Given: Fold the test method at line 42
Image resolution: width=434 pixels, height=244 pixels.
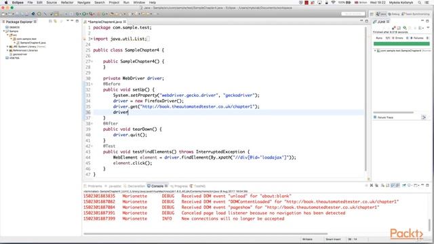Looking at the screenshot, I should (92, 146).
